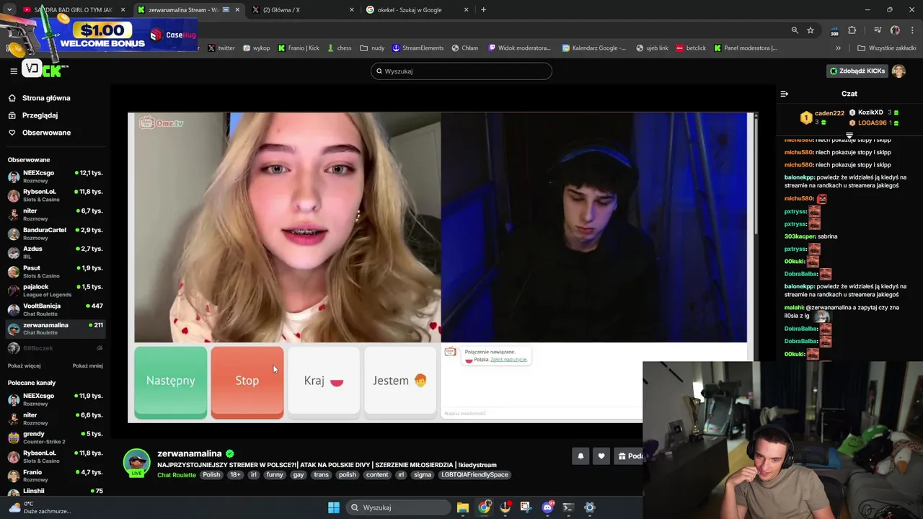Open Pasut Slots & Casino channel

(56, 272)
